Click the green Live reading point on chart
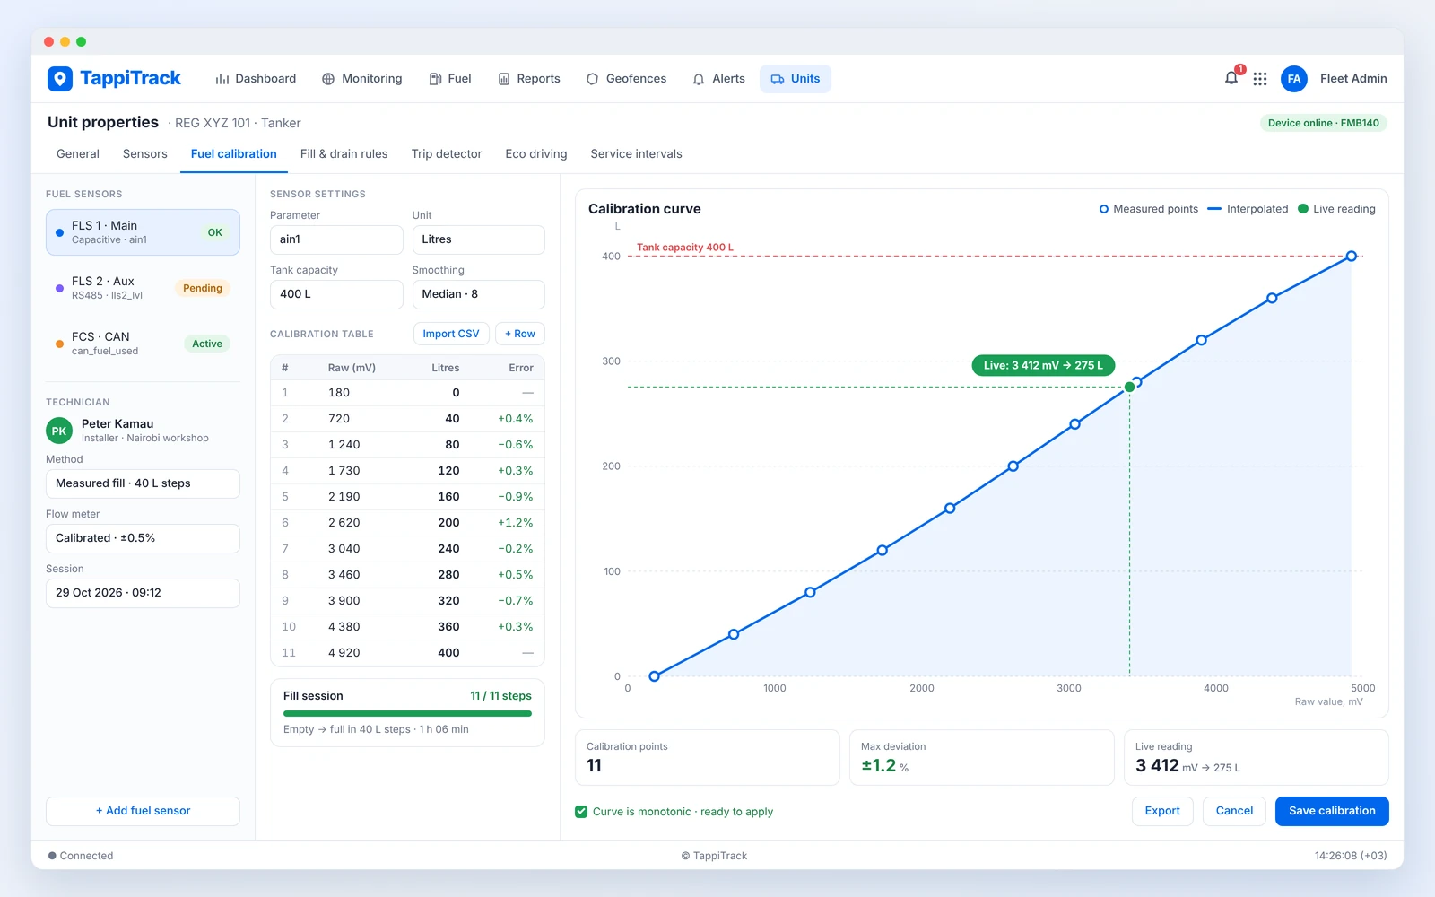This screenshot has width=1435, height=897. tap(1129, 388)
